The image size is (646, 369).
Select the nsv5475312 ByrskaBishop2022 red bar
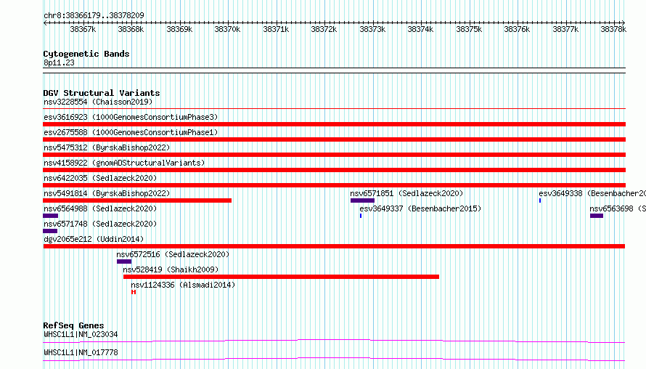click(334, 155)
